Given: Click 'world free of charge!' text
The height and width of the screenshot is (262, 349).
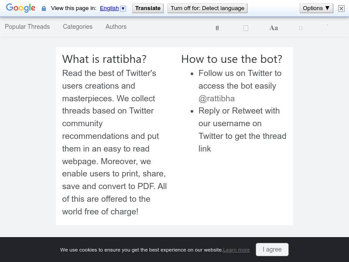Looking at the screenshot, I should 100,211.
